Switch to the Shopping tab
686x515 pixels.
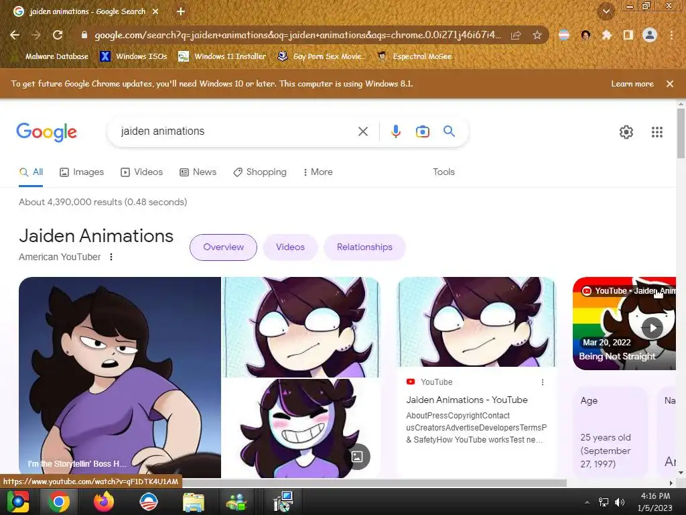pyautogui.click(x=260, y=172)
